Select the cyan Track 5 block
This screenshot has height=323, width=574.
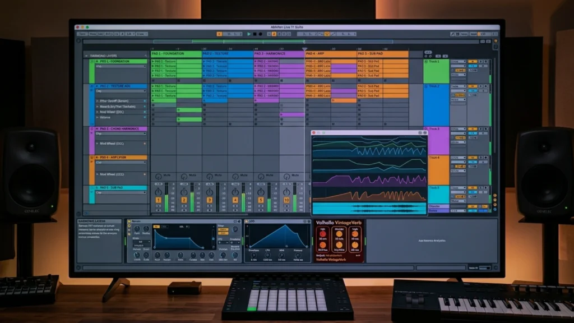pyautogui.click(x=438, y=195)
